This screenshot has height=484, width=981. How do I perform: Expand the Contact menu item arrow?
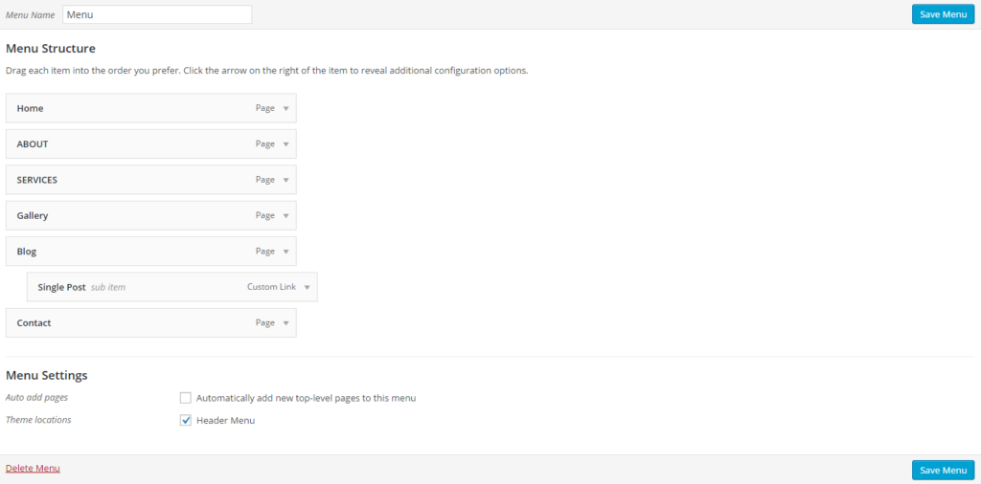point(285,323)
